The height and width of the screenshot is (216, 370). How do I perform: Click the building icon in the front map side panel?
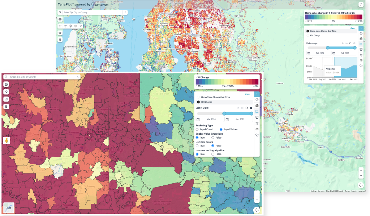point(257,105)
